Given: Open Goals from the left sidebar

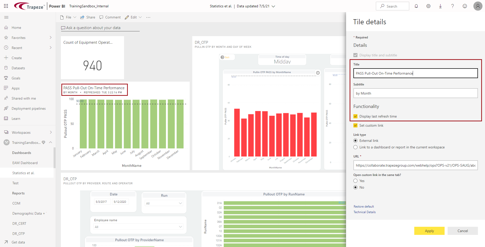Looking at the screenshot, I should (x=15, y=78).
